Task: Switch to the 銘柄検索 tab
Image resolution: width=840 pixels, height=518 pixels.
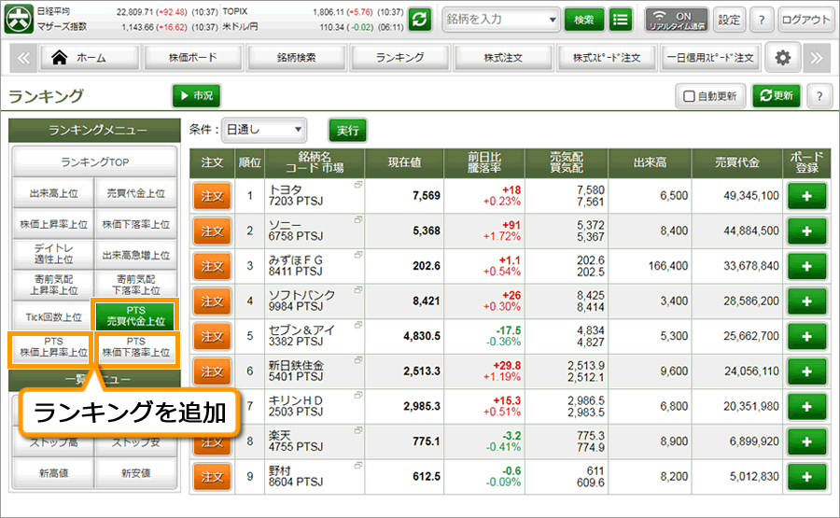Action: [296, 58]
